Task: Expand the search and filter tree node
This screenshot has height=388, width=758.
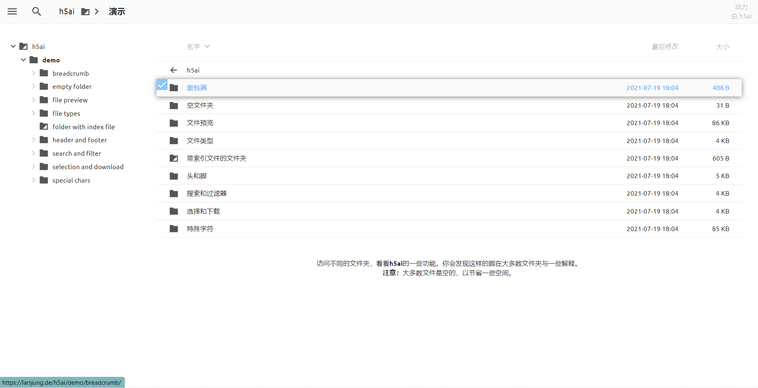Action: pyautogui.click(x=33, y=153)
